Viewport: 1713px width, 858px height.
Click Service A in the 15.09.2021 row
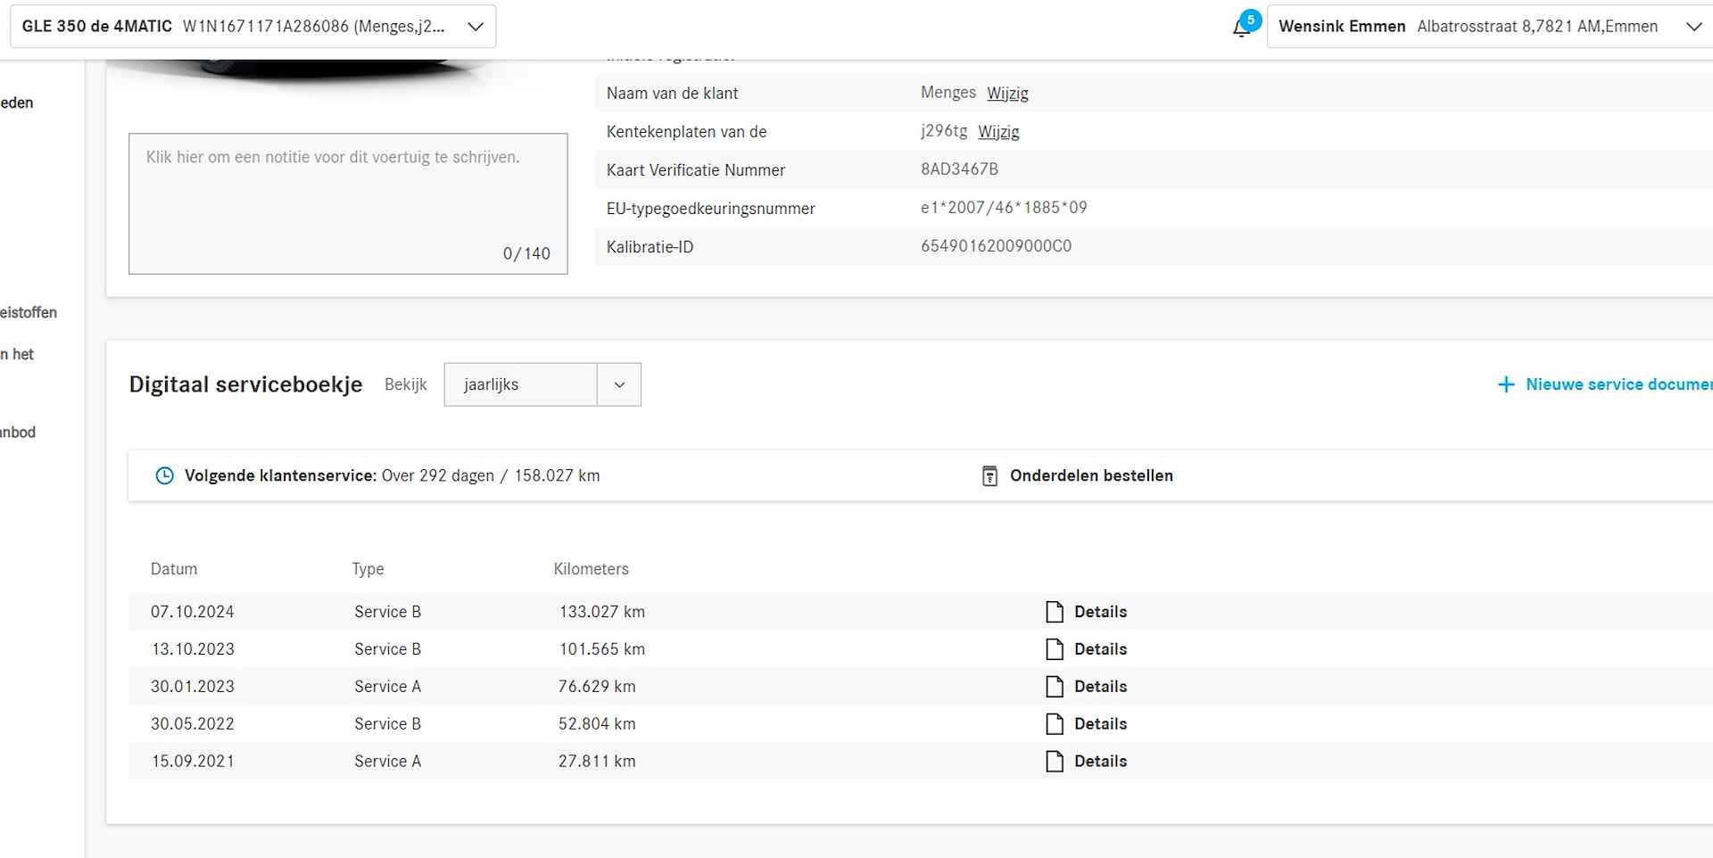pos(387,762)
